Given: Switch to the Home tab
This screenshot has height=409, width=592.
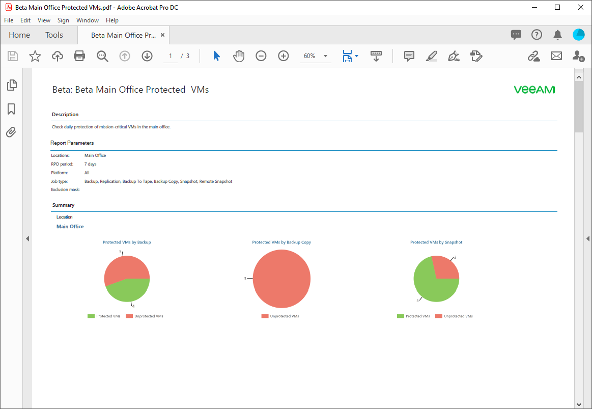Looking at the screenshot, I should click(19, 35).
